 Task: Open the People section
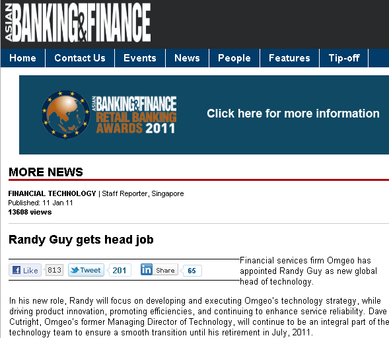pyautogui.click(x=234, y=58)
